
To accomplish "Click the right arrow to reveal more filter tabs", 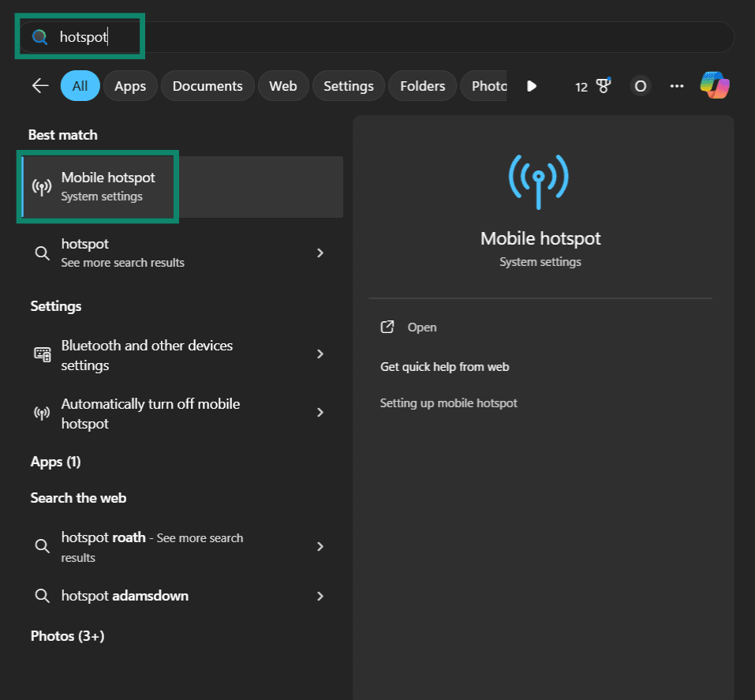I will point(531,86).
